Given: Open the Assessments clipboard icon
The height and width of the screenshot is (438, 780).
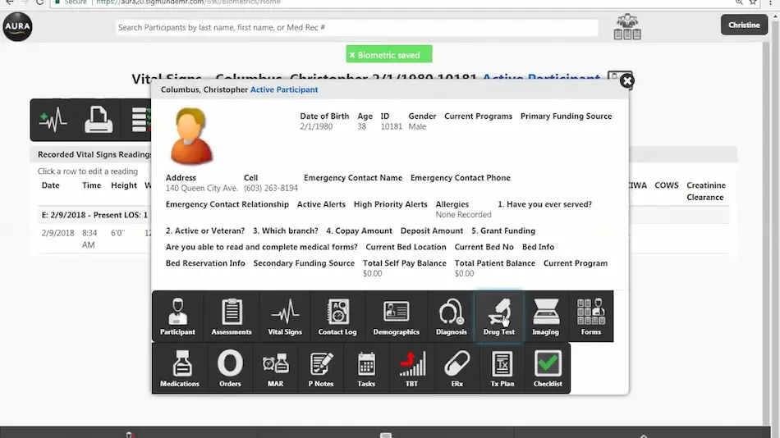Looking at the screenshot, I should tap(232, 317).
